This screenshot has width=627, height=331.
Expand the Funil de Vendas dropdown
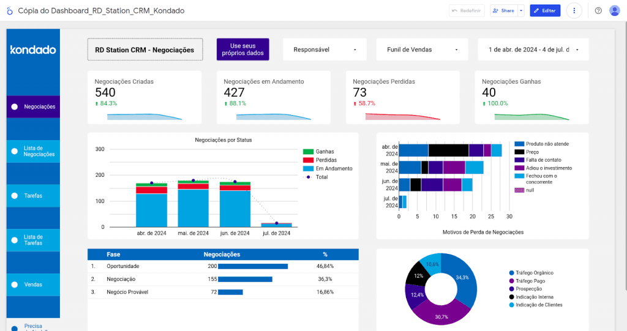(x=422, y=50)
